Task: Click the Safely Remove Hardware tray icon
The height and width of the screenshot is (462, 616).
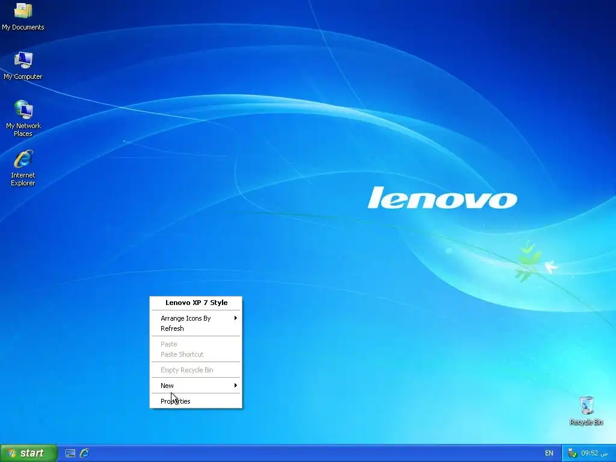Action: pos(573,453)
